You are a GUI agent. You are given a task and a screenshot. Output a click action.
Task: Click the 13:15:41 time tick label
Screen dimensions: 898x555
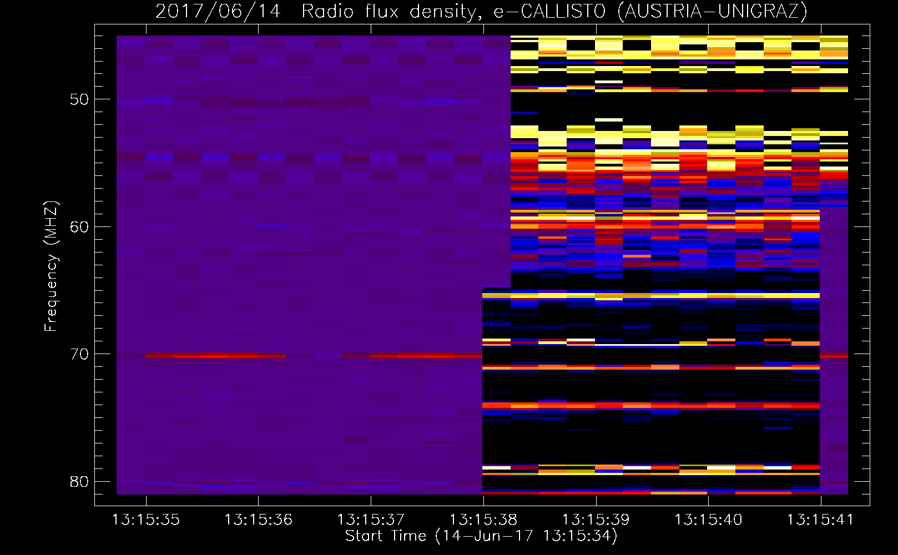click(820, 520)
